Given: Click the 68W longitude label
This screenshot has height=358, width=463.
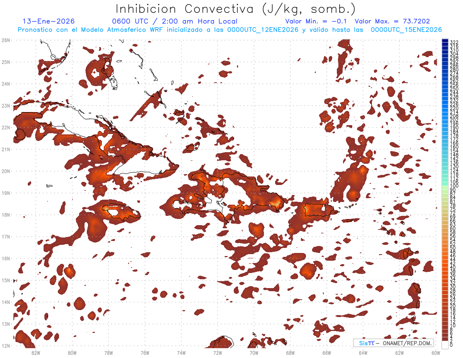Looking at the screenshot, I should click(x=291, y=353).
